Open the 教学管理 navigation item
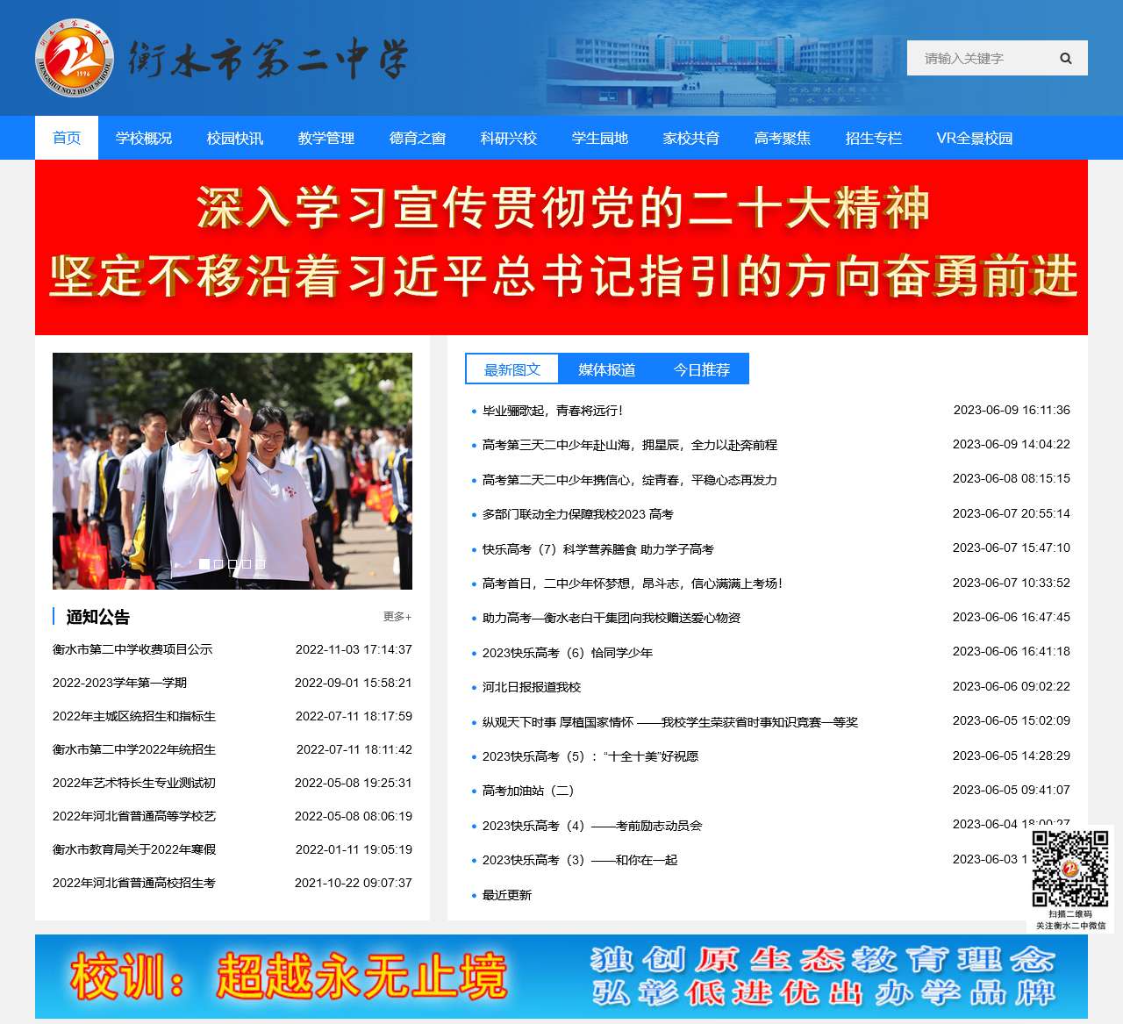This screenshot has height=1024, width=1123. pyautogui.click(x=326, y=138)
